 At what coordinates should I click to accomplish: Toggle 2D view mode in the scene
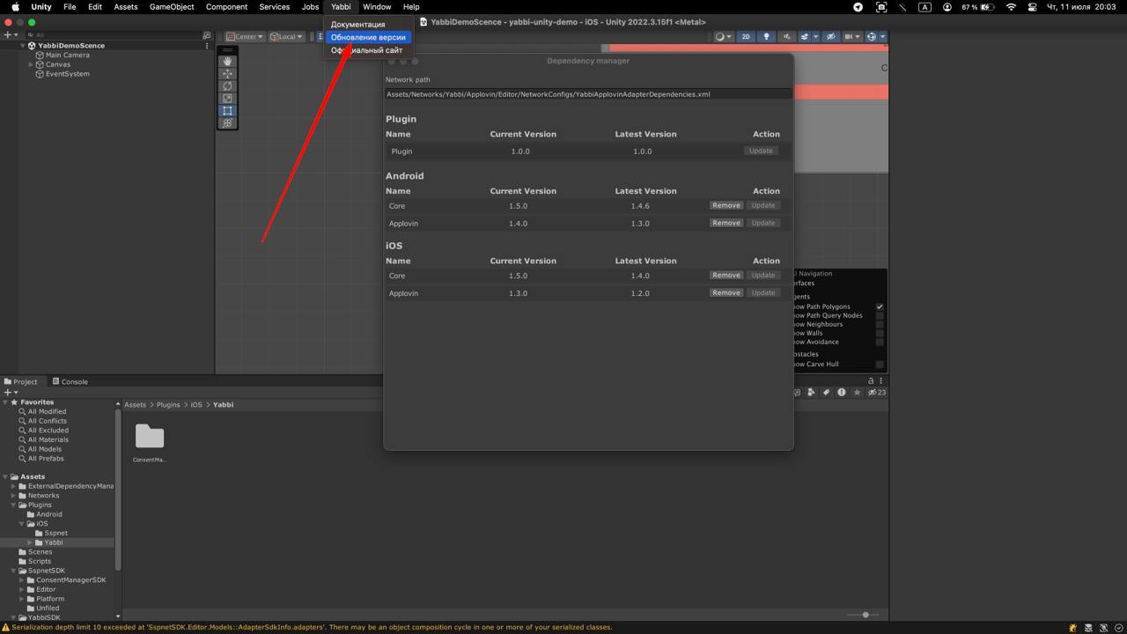pyautogui.click(x=746, y=37)
